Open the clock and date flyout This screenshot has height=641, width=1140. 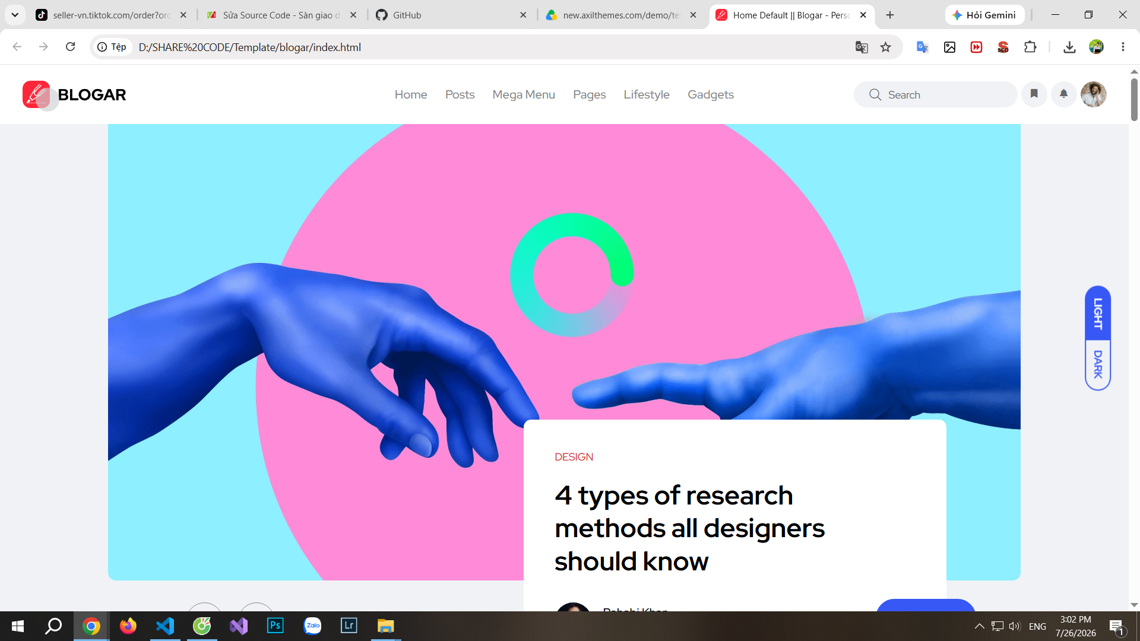(x=1075, y=626)
